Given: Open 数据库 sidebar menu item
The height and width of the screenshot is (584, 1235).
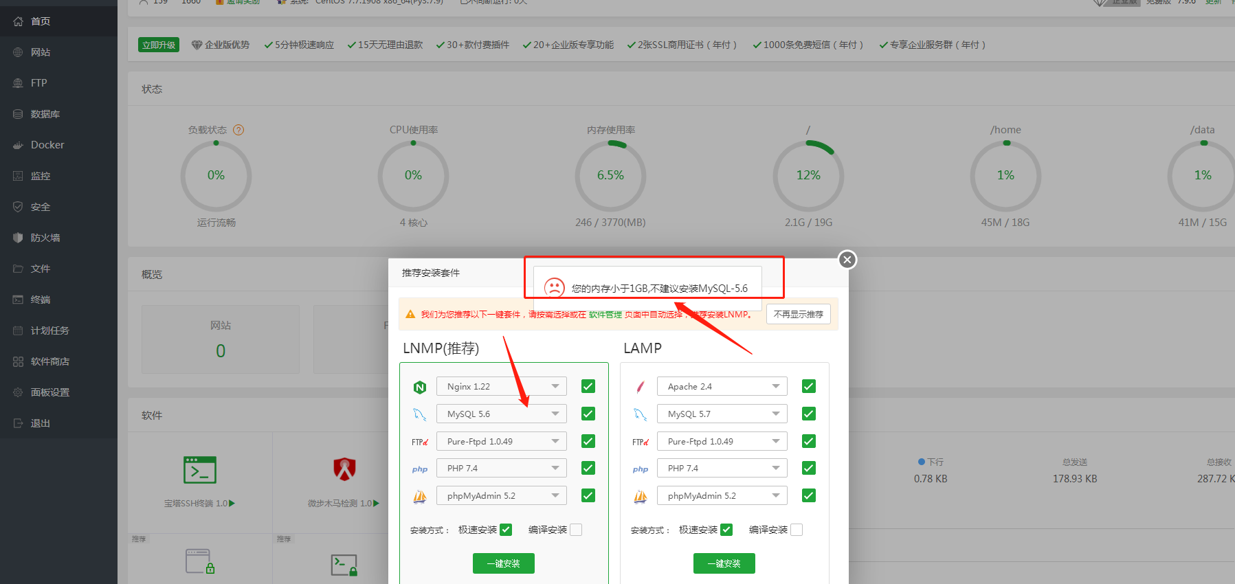Looking at the screenshot, I should tap(58, 114).
